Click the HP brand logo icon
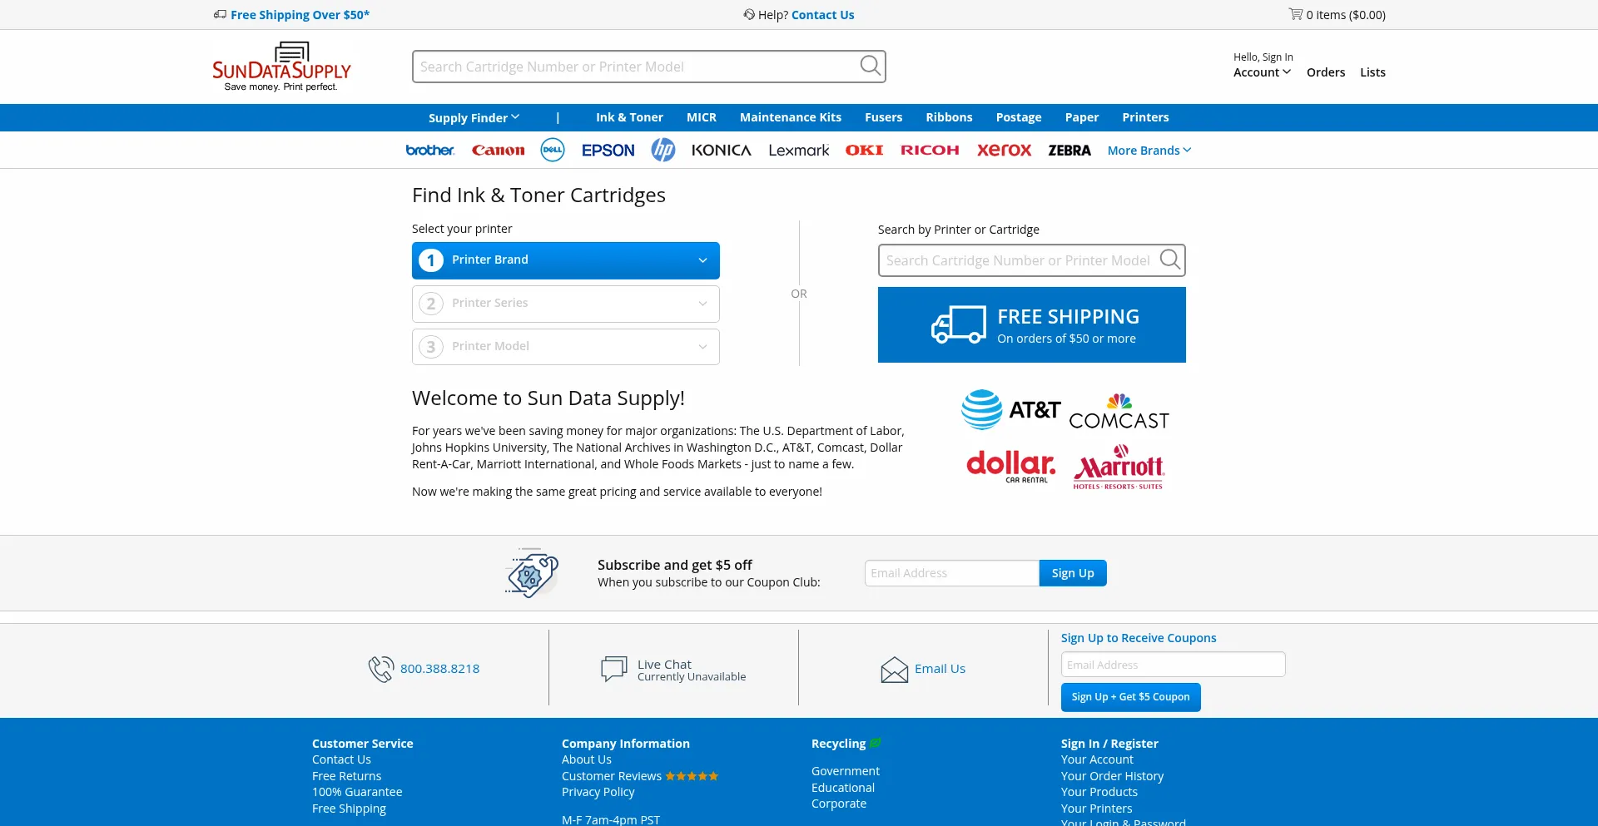The height and width of the screenshot is (826, 1598). [x=663, y=150]
